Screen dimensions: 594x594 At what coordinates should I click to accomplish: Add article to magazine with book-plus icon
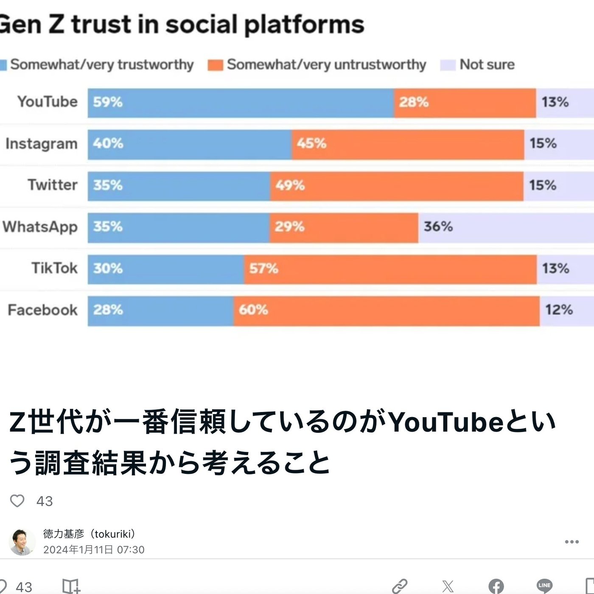click(x=71, y=586)
